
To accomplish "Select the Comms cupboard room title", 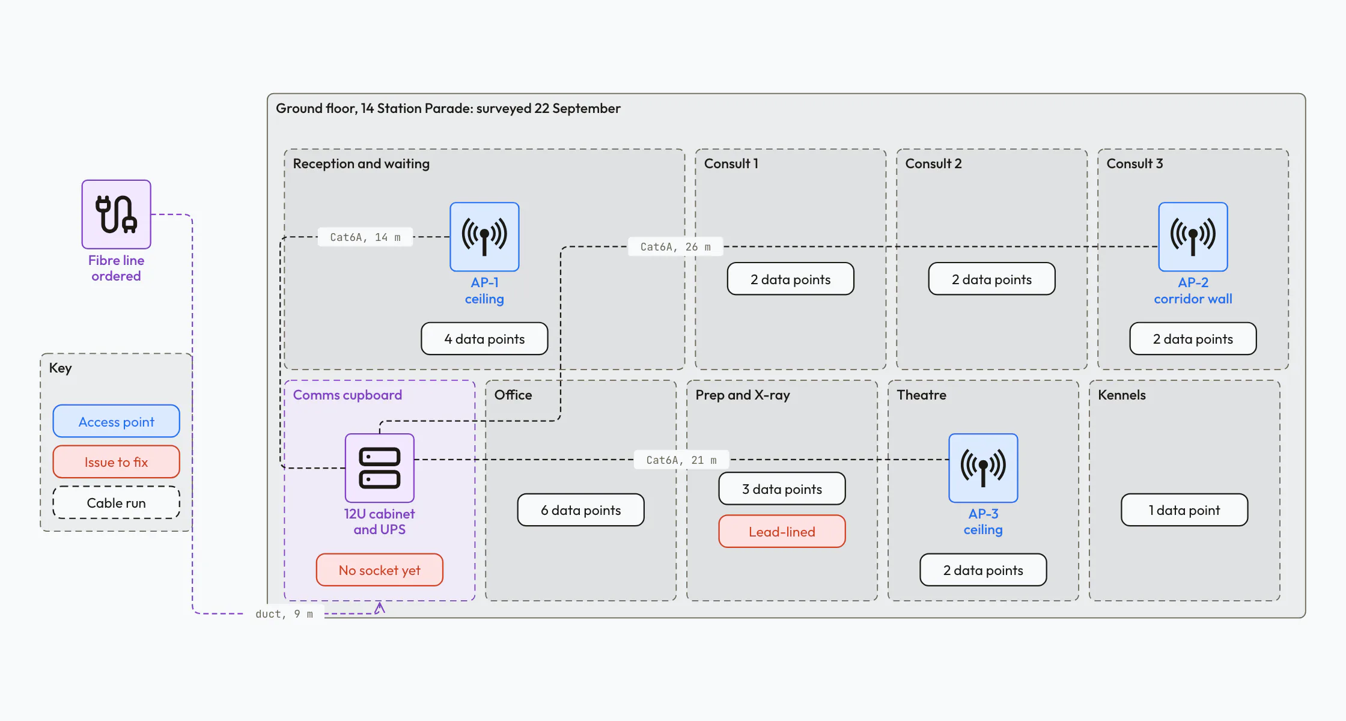I will pos(347,395).
